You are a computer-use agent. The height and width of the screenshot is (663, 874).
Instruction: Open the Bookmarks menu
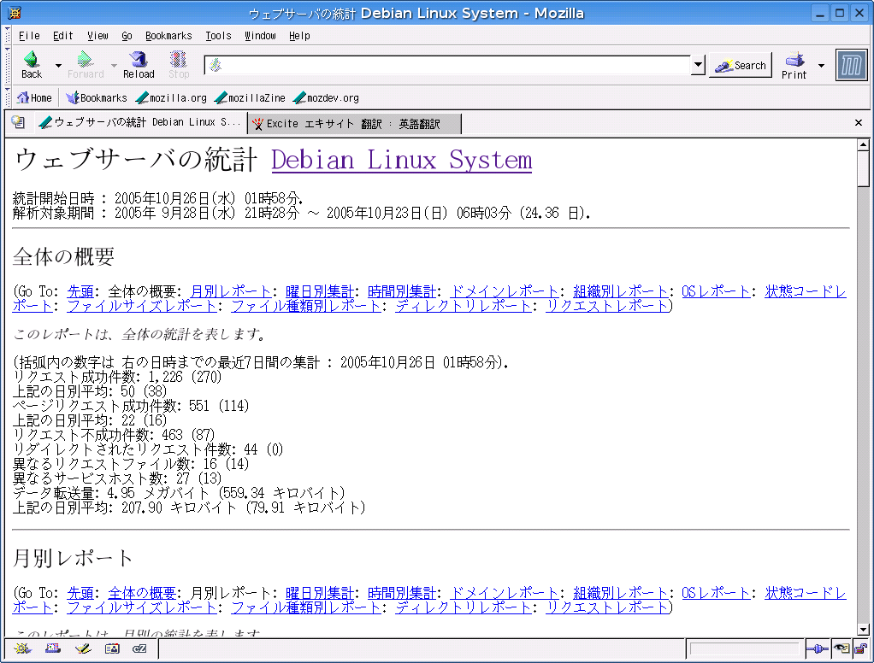click(168, 36)
